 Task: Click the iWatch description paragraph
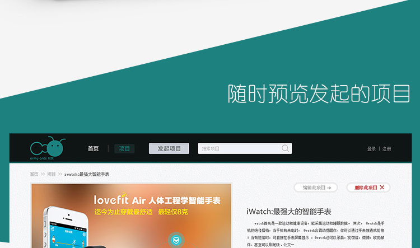[315, 233]
